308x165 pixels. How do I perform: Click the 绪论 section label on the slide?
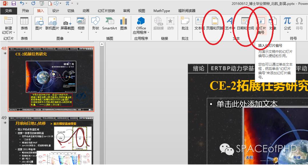[x=198, y=69]
